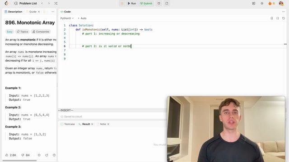The height and width of the screenshot is (162, 289).
Task: Switch to the Description tab
Action: pos(13,12)
